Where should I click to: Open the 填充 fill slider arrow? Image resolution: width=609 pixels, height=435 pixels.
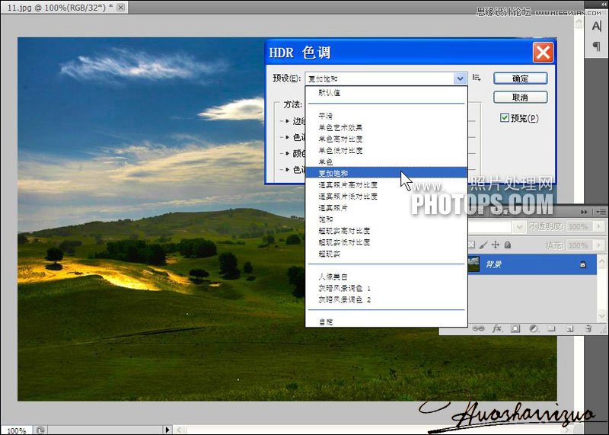point(598,245)
